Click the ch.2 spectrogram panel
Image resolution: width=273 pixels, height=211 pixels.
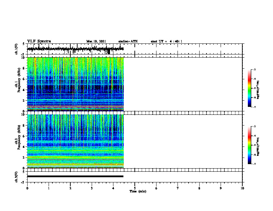click(75, 141)
